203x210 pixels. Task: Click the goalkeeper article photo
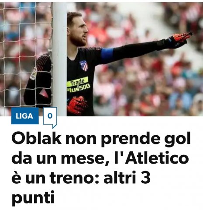pyautogui.click(x=101, y=59)
